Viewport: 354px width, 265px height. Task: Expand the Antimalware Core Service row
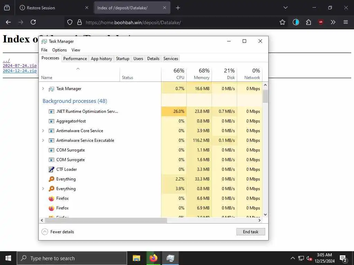pos(43,131)
